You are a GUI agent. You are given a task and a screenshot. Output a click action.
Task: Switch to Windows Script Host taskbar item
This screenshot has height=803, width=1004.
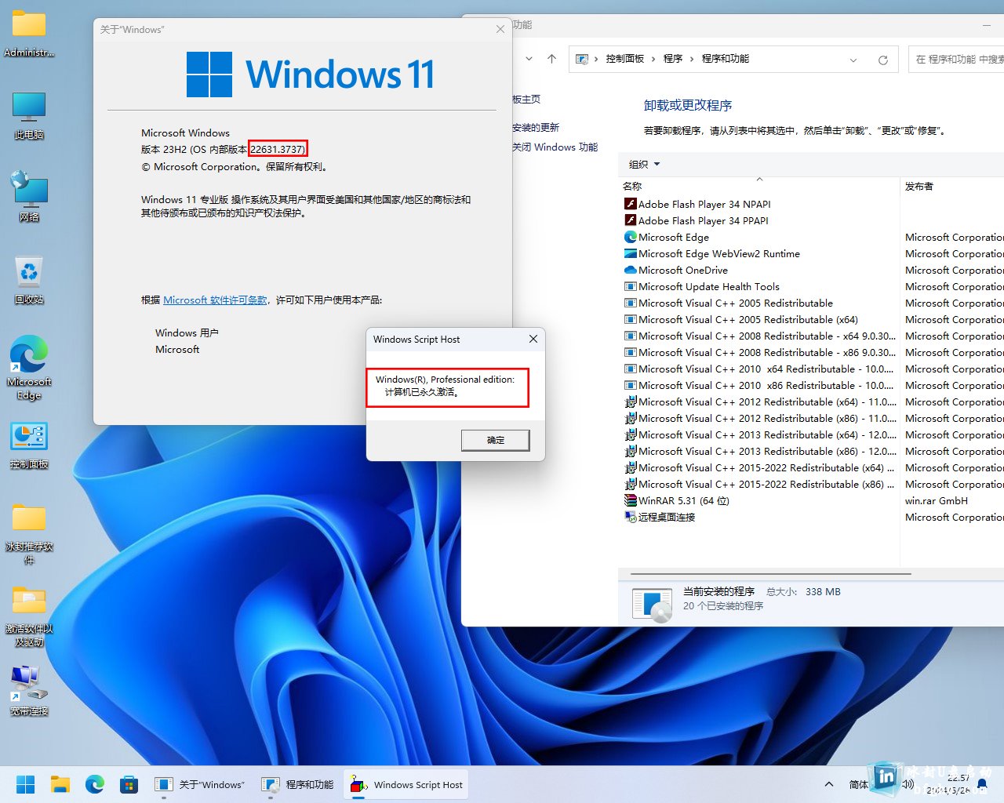pos(406,784)
